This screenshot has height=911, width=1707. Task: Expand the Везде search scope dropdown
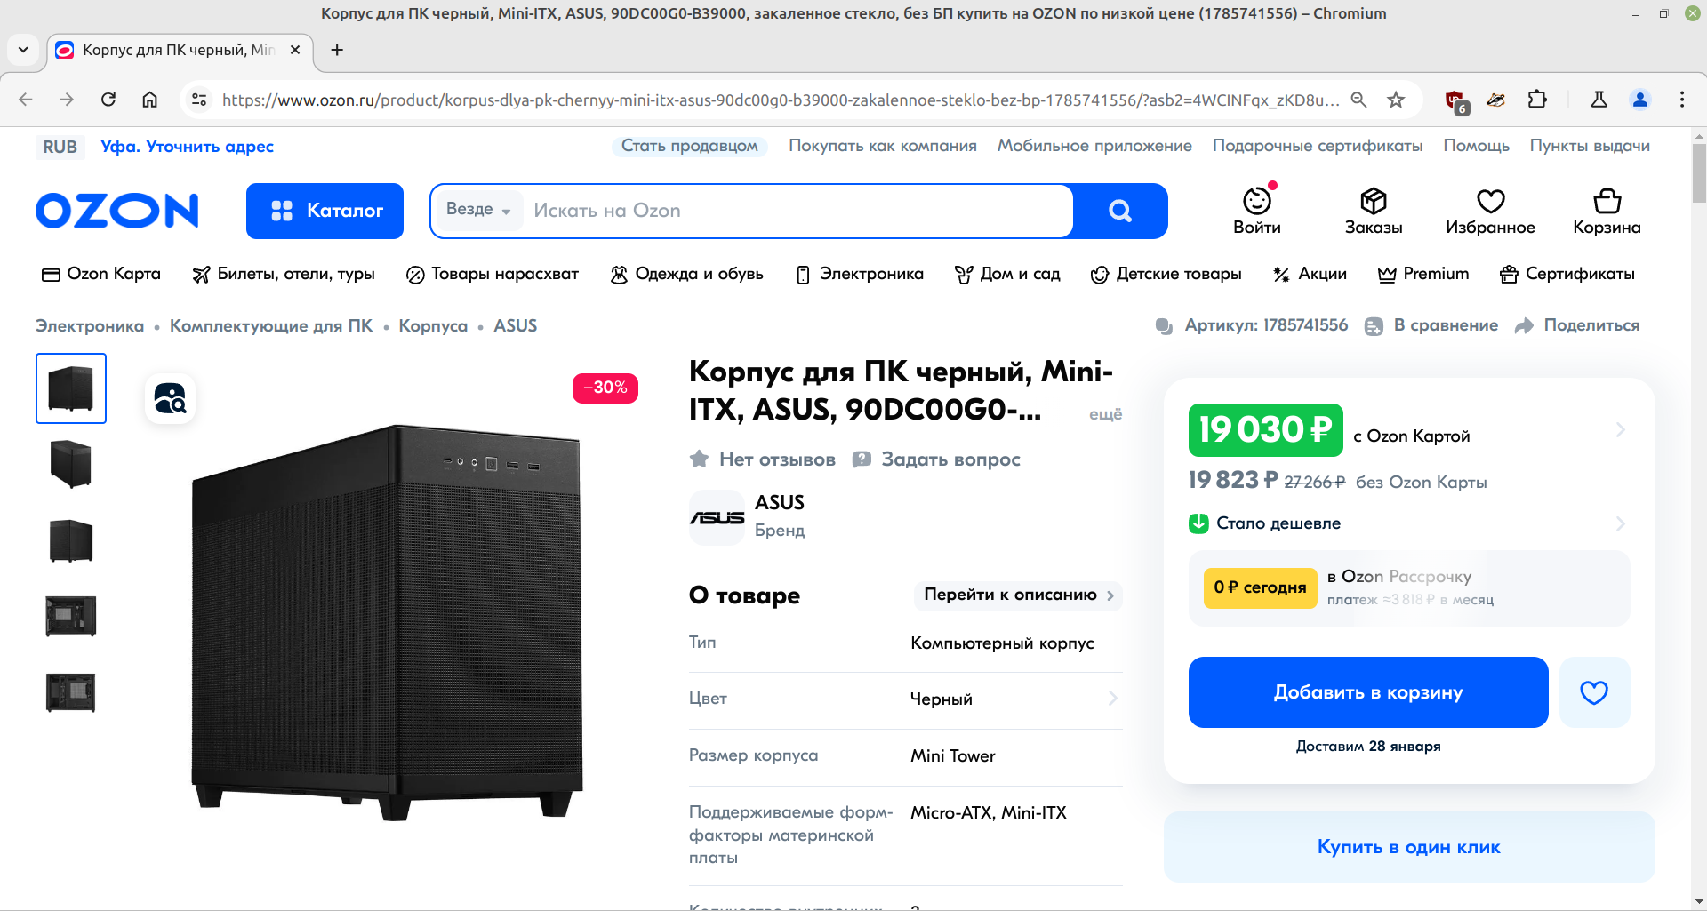[x=478, y=210]
